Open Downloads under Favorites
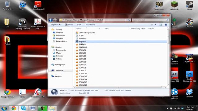The height and width of the screenshot is (111, 198). (x=61, y=35)
